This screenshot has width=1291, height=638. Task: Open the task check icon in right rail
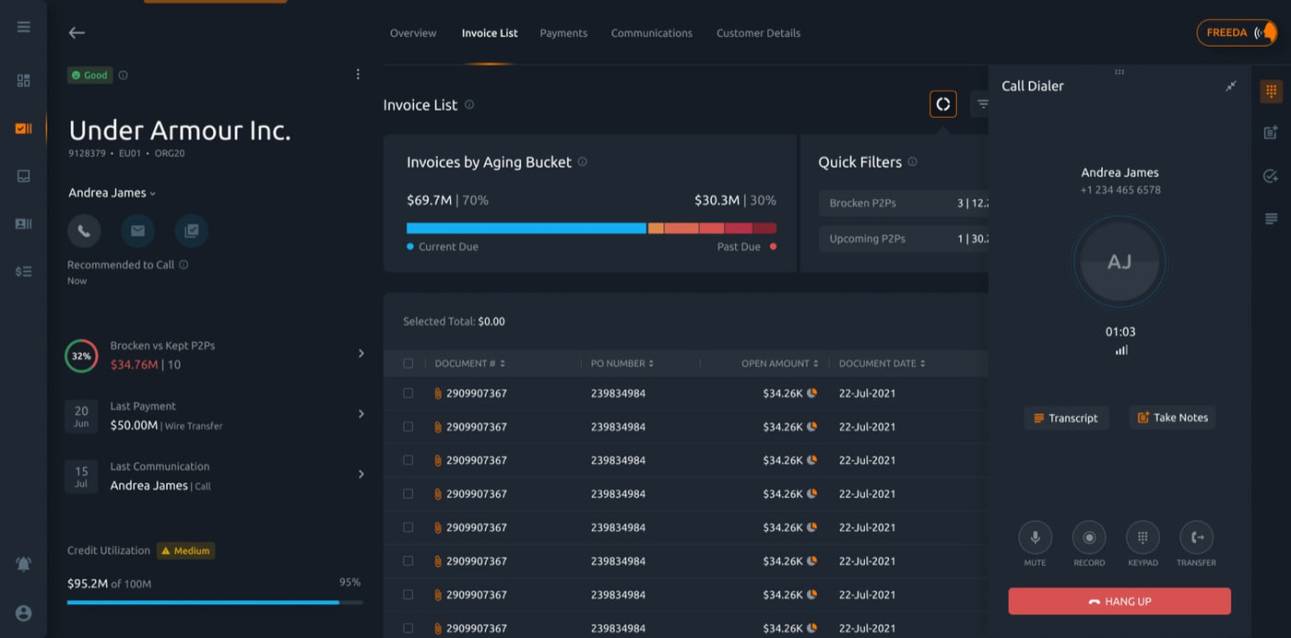pyautogui.click(x=1271, y=175)
